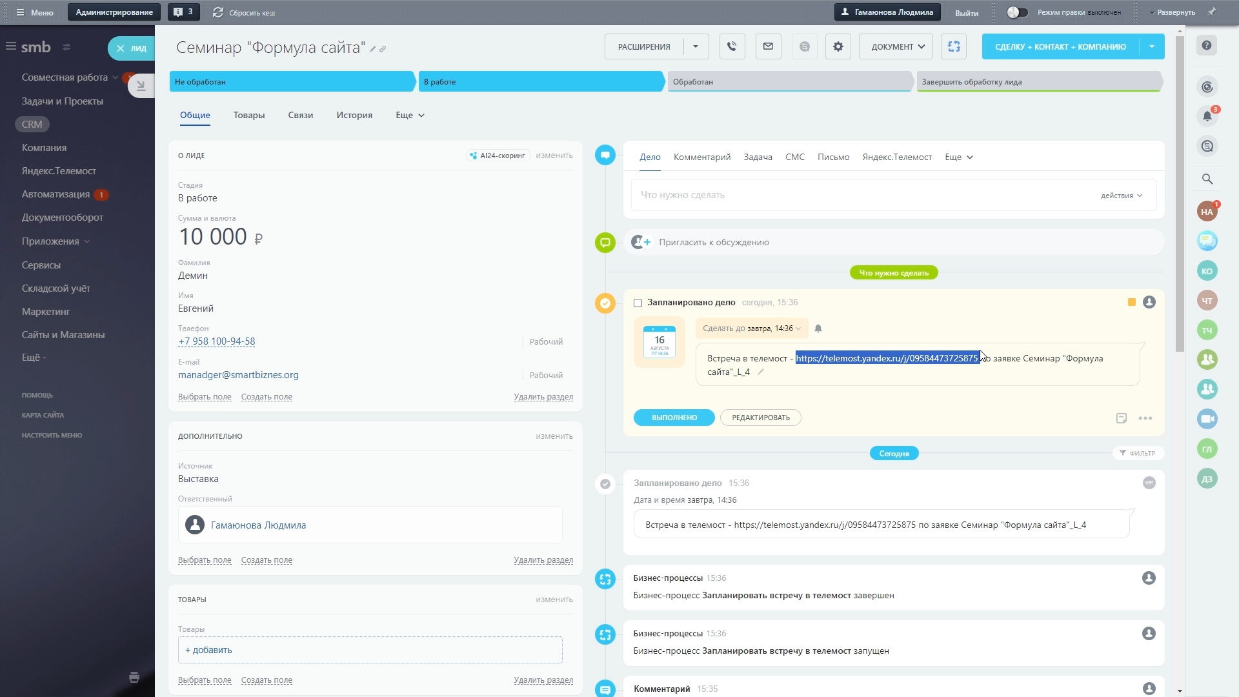Expand the deadline dropdown 'Сделать до'
This screenshot has height=697, width=1239.
pos(751,328)
